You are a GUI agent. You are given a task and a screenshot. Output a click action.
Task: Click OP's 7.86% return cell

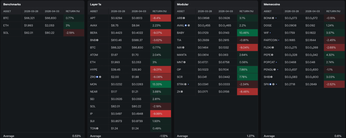(x=247, y=70)
